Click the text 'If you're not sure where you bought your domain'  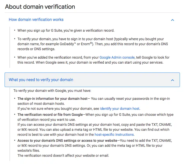[x=58, y=109]
